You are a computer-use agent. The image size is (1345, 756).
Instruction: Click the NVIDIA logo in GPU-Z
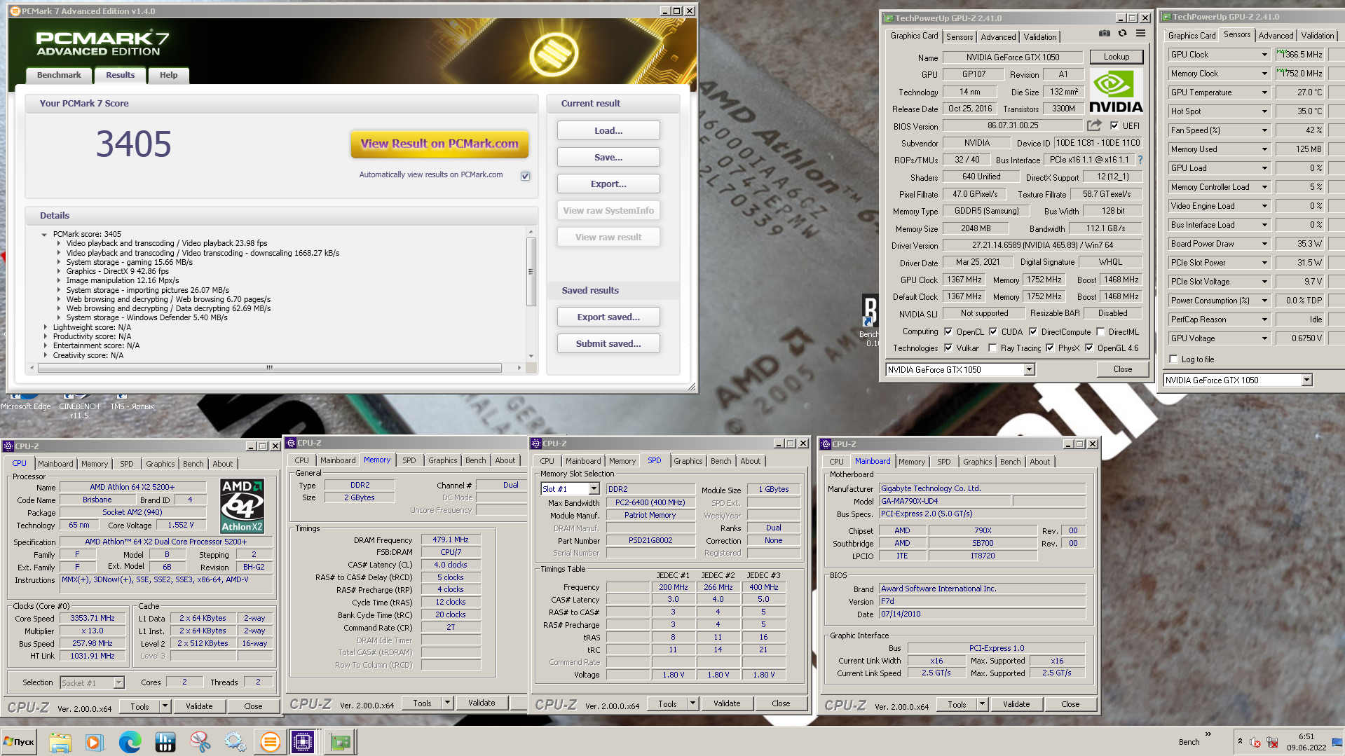point(1116,92)
